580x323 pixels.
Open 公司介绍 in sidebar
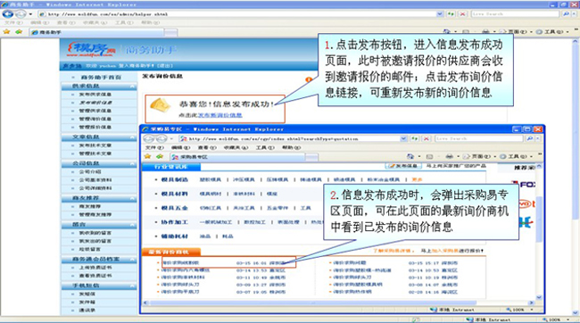(x=90, y=171)
